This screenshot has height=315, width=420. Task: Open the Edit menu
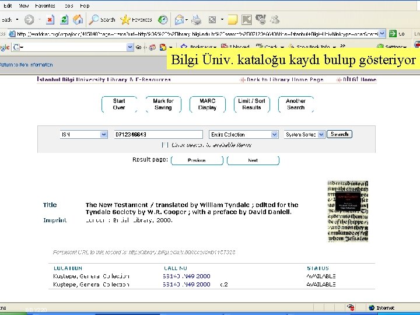click(x=8, y=6)
